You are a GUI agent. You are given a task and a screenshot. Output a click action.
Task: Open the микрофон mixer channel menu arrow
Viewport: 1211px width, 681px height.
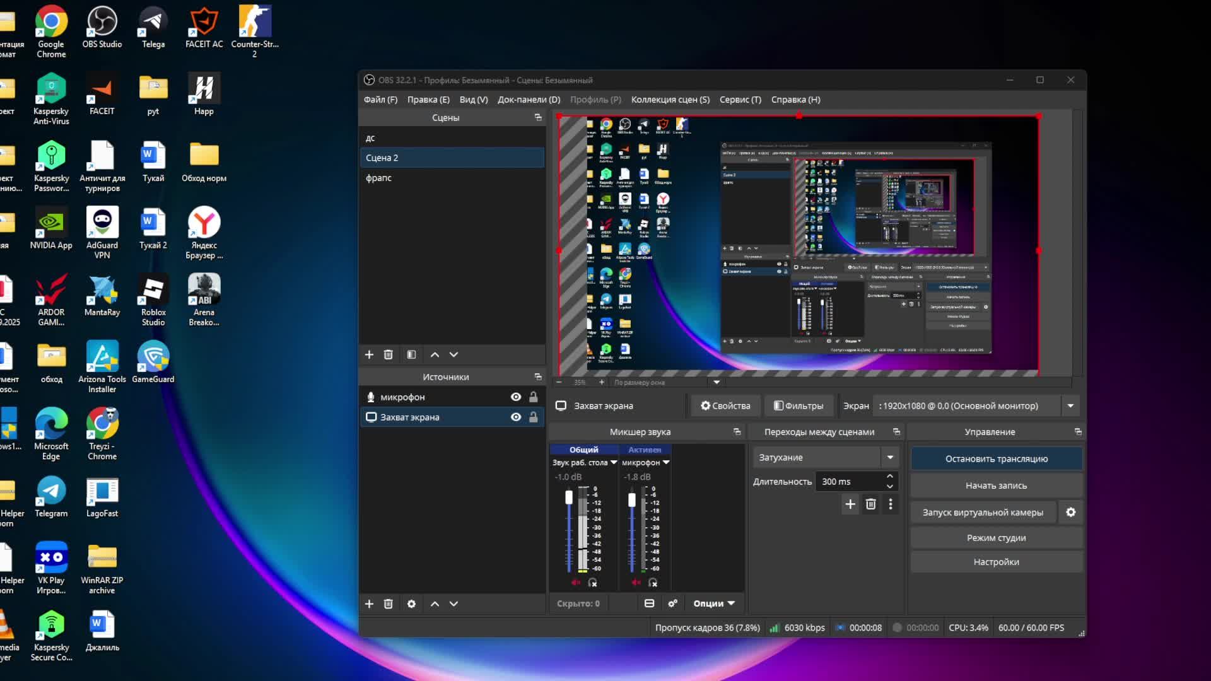click(x=666, y=462)
